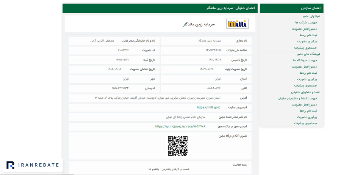Open جستجوی پیشرفته under شرکتهای عضو
This screenshot has height=175, width=341.
[x=305, y=48]
